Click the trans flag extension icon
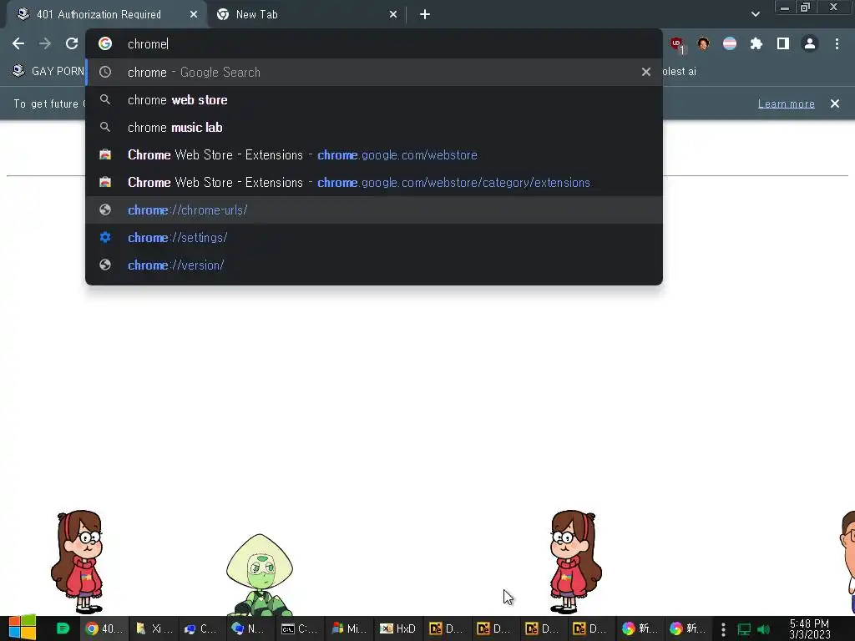 pos(730,43)
